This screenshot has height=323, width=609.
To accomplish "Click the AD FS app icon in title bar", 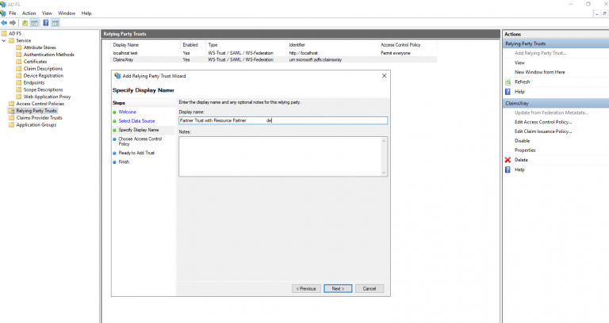I will (x=3, y=4).
